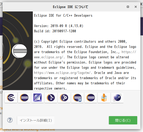Close the dialog with the X button
Screen dimensions: 143x132
[x=136, y=7]
